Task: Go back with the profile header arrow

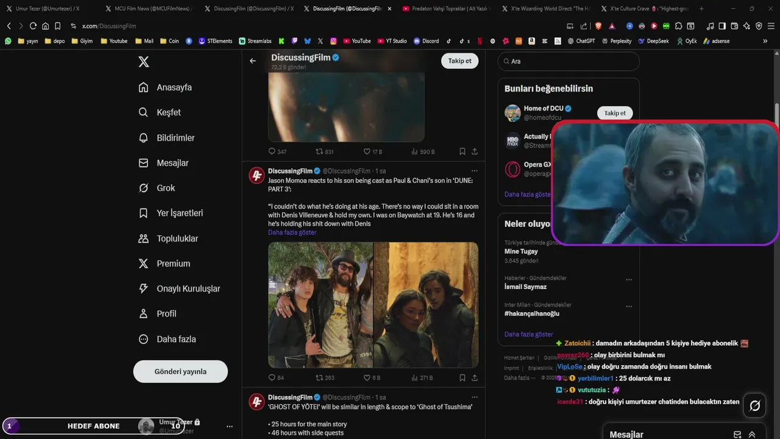Action: click(x=253, y=61)
